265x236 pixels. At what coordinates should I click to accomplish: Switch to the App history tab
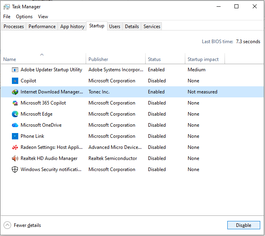(72, 27)
